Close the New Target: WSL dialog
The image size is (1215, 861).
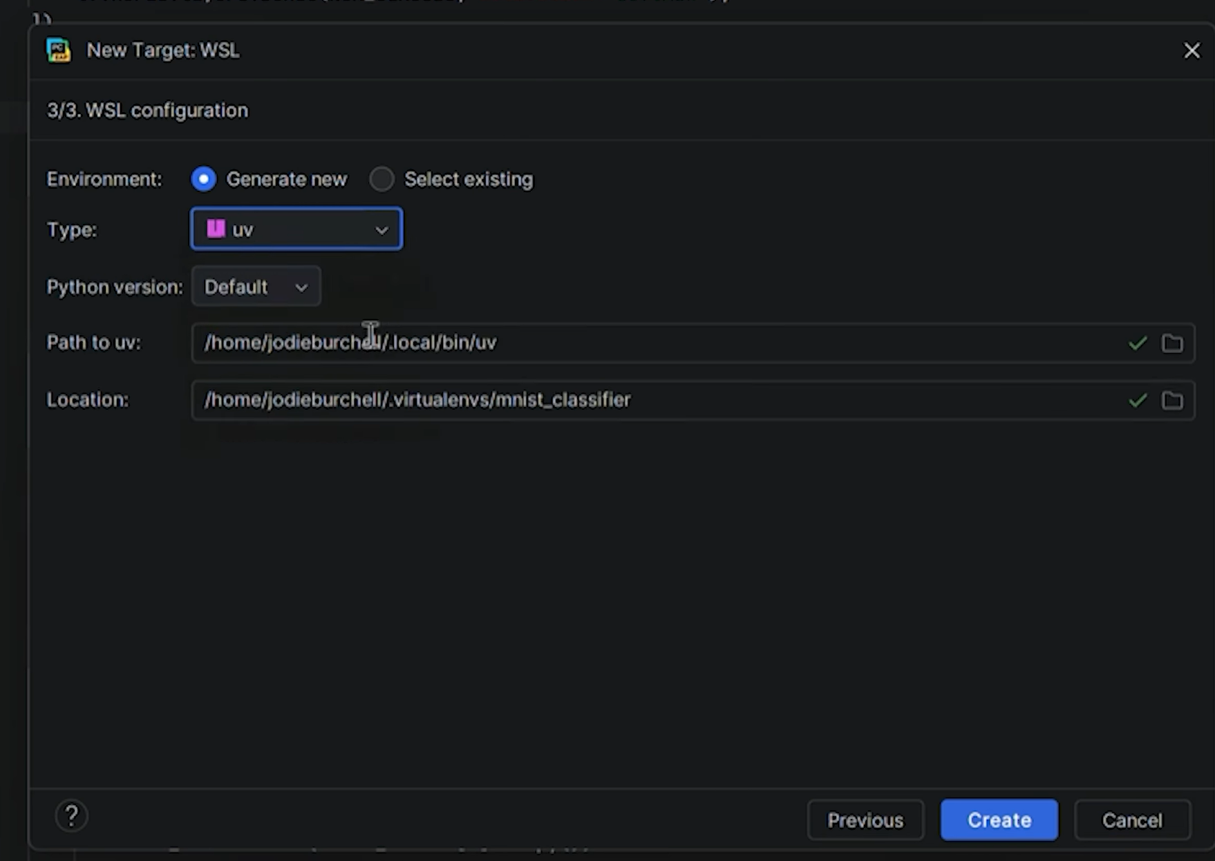point(1192,50)
